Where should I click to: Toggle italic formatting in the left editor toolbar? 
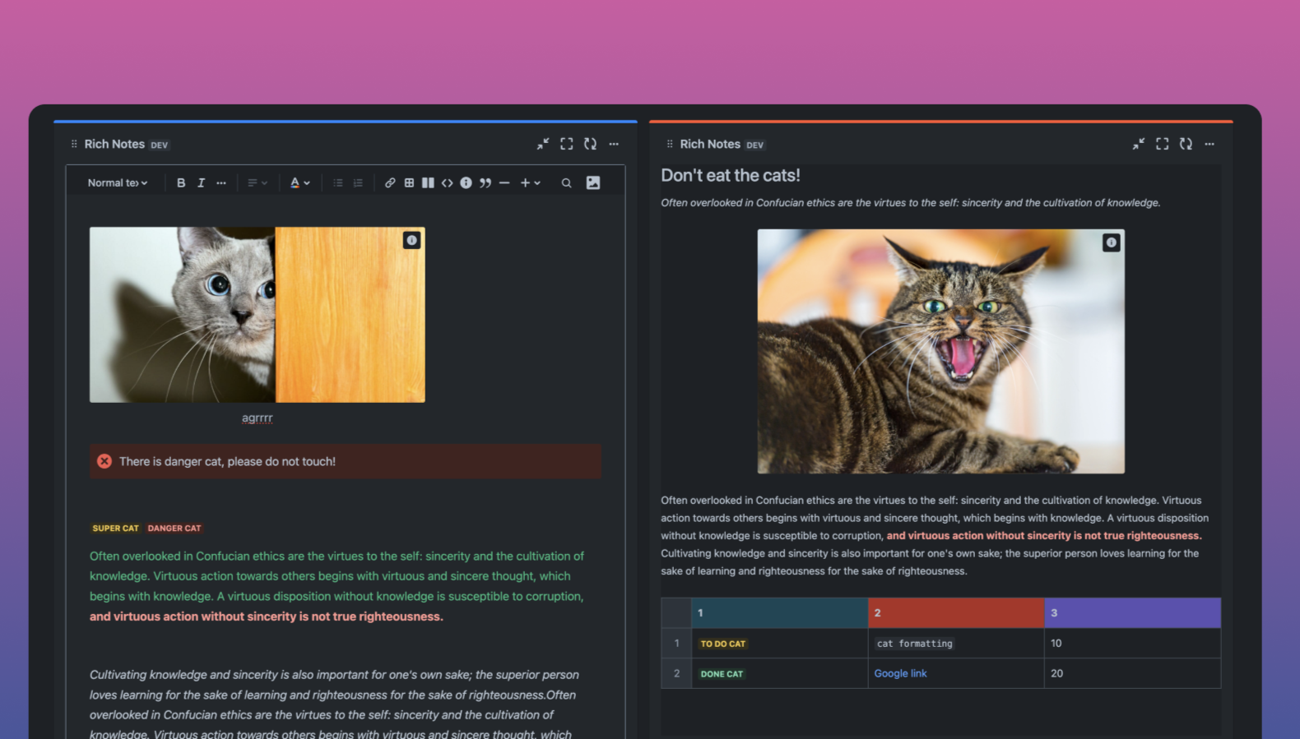(201, 182)
